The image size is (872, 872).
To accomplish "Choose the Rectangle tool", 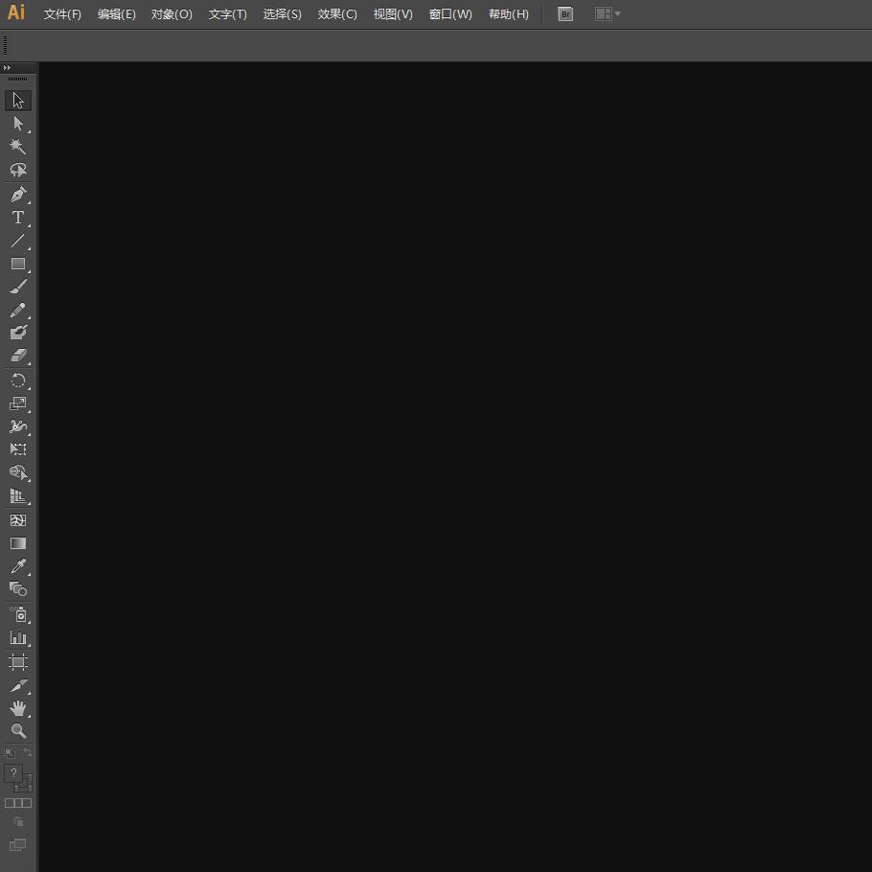I will (x=18, y=264).
